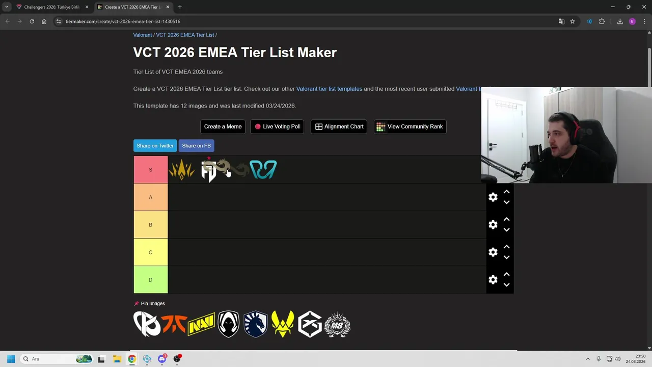
Task: Open Discord from the taskbar
Action: [x=162, y=359]
